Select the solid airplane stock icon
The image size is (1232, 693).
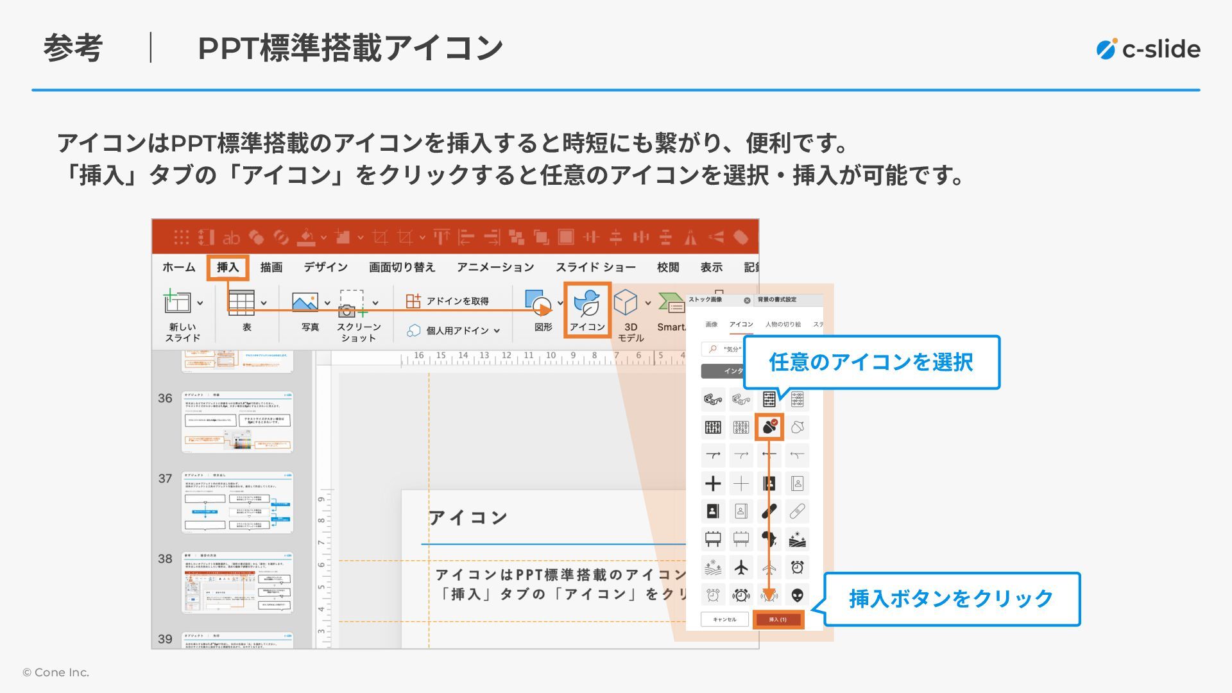click(741, 567)
